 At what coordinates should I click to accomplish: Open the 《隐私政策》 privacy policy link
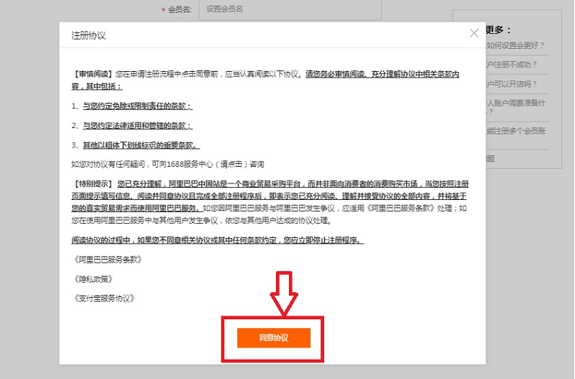pos(93,278)
